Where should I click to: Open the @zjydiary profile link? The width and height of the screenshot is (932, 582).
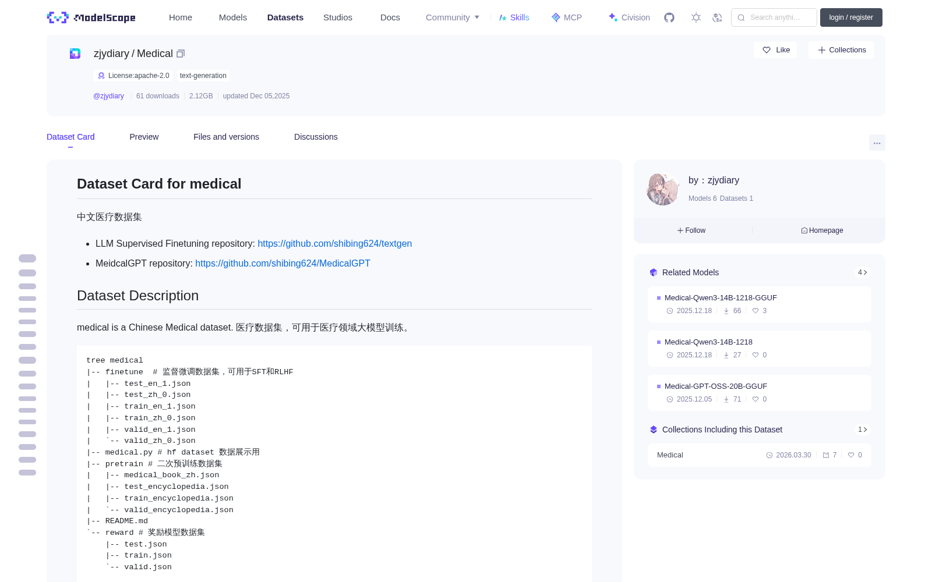108,96
